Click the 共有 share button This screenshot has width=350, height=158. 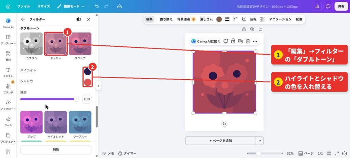point(341,6)
